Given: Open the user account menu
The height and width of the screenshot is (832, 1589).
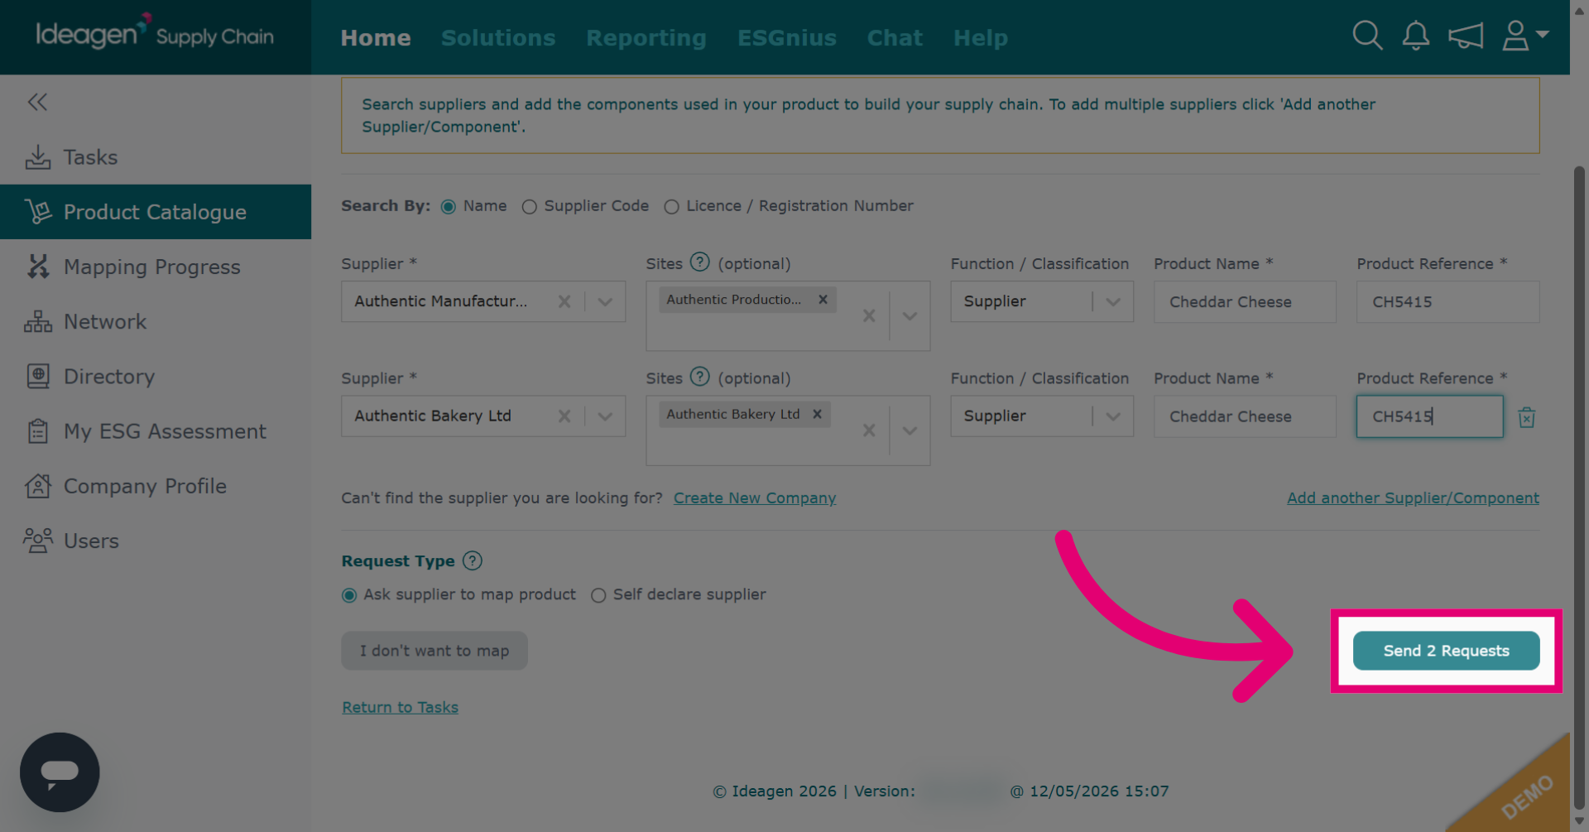Looking at the screenshot, I should (1524, 36).
